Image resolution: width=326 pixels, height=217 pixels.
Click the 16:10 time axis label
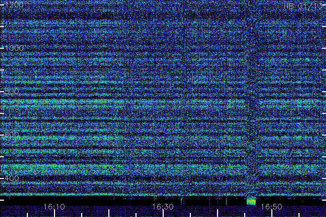coord(54,207)
